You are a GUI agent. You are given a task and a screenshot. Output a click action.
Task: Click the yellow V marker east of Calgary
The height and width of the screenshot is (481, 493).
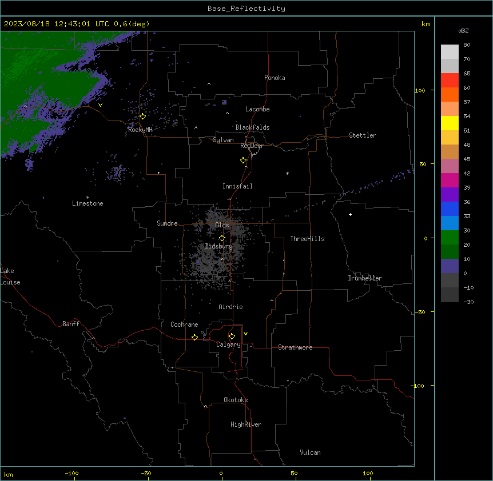click(245, 334)
